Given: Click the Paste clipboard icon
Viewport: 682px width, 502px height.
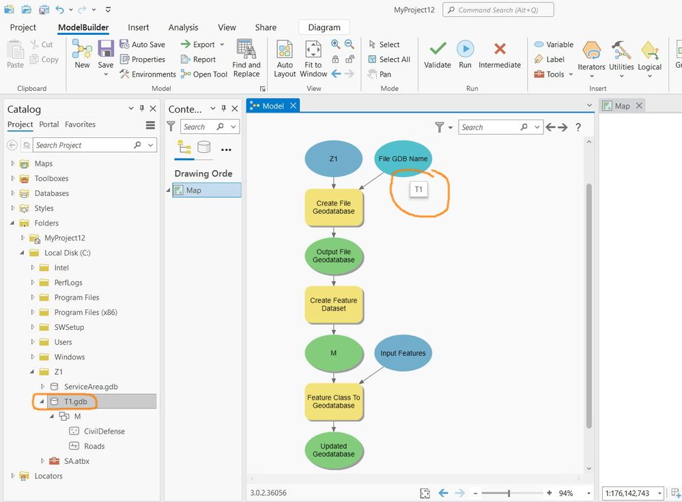Looking at the screenshot, I should [15, 50].
